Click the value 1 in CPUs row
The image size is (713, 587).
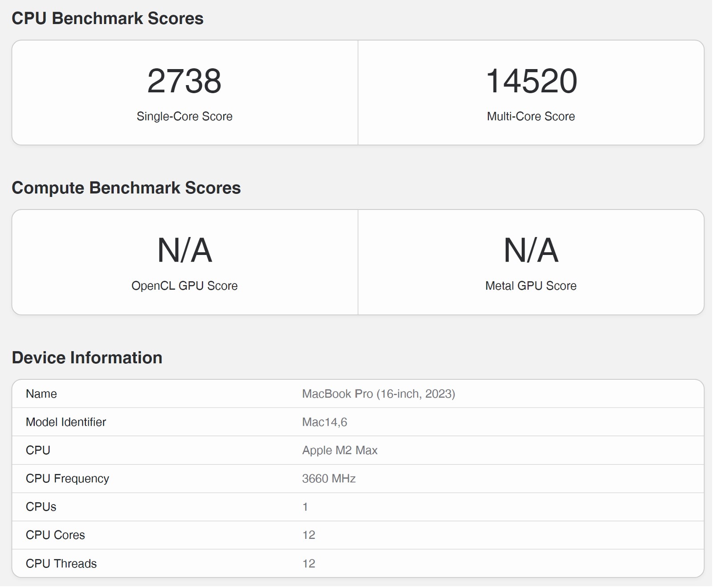305,507
